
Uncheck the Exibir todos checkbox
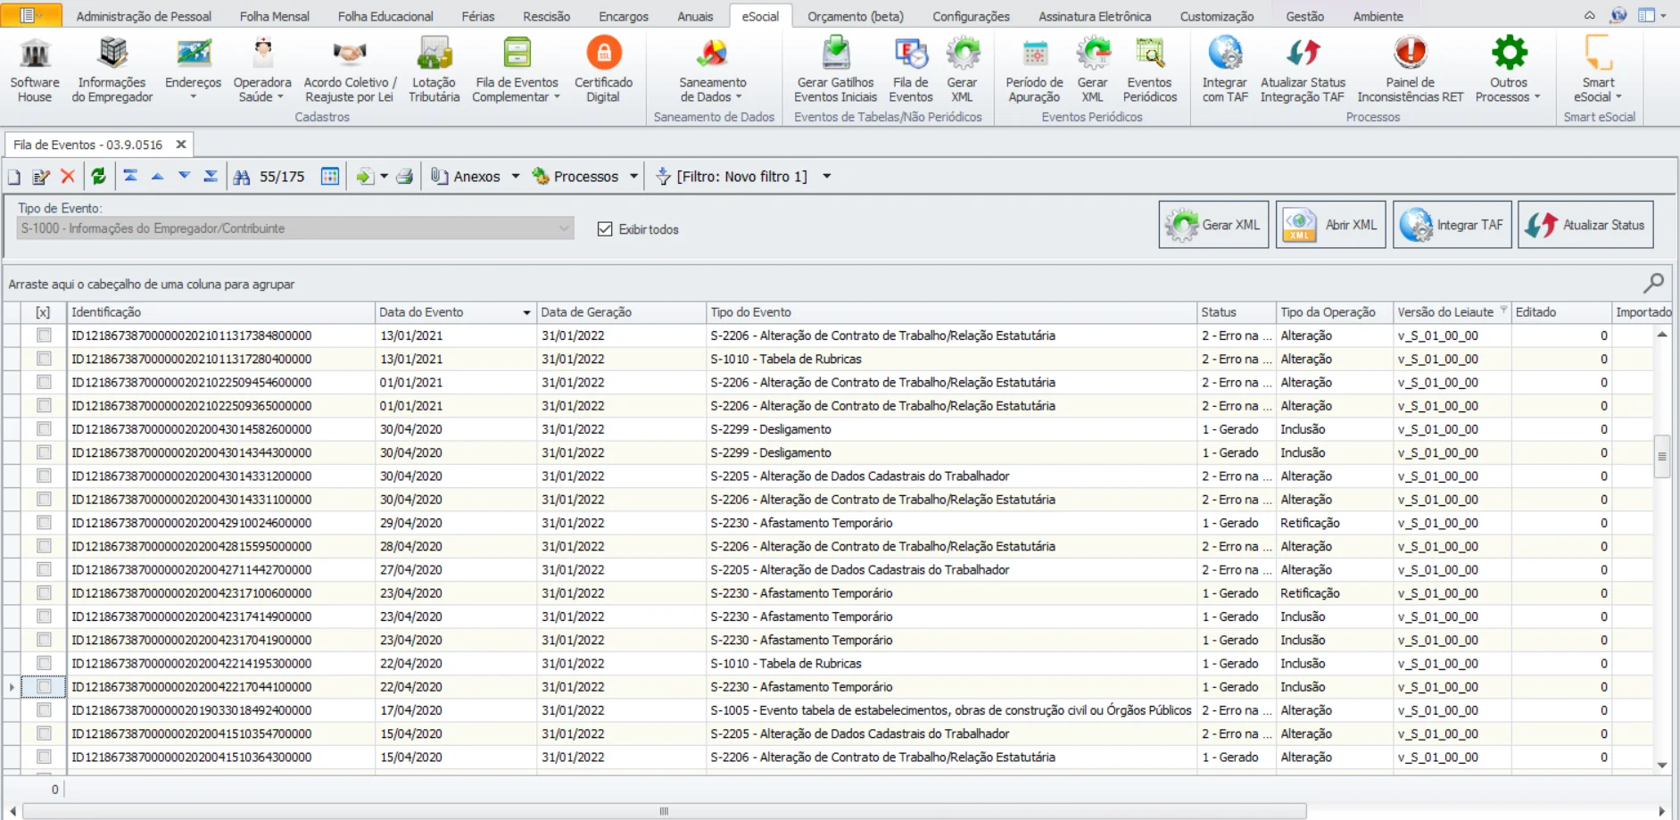click(605, 229)
